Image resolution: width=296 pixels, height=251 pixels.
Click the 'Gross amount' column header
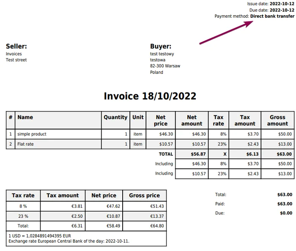pyautogui.click(x=277, y=120)
